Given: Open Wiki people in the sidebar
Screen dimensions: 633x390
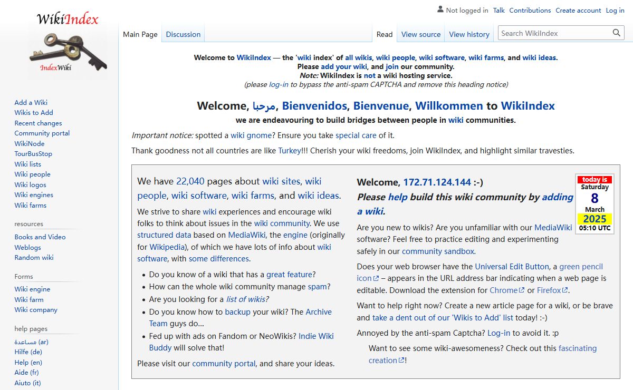Looking at the screenshot, I should point(32,174).
